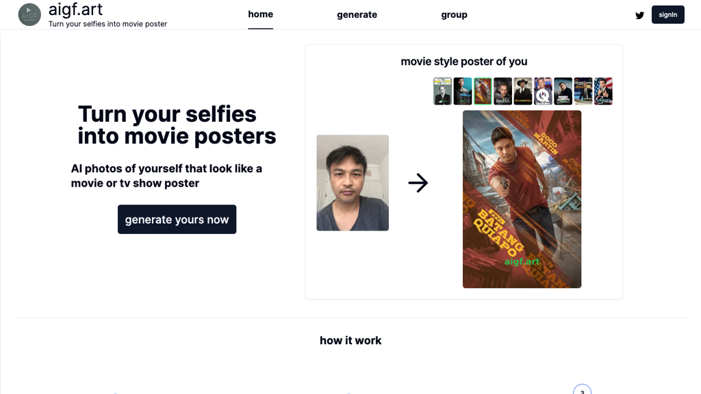Switch to the group tab
Viewport: 701px width, 394px height.
454,14
